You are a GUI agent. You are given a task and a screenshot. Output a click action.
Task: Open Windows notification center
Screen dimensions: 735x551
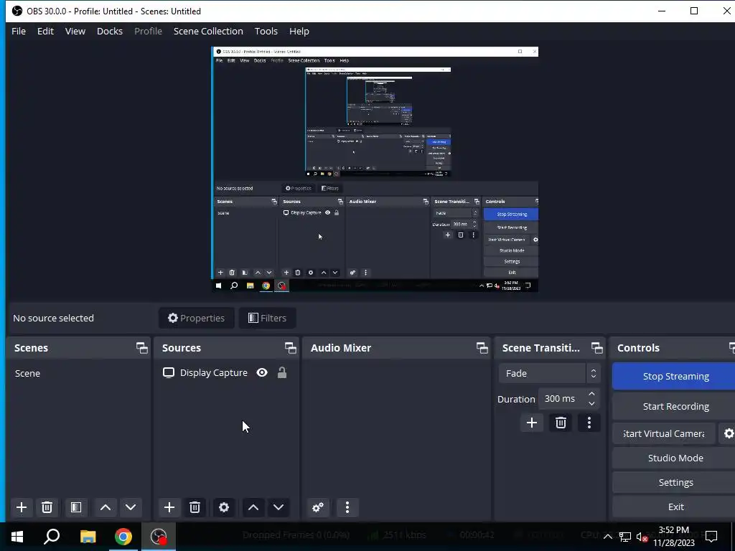click(x=711, y=536)
